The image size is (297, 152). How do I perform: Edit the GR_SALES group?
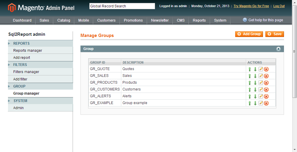pos(261,76)
